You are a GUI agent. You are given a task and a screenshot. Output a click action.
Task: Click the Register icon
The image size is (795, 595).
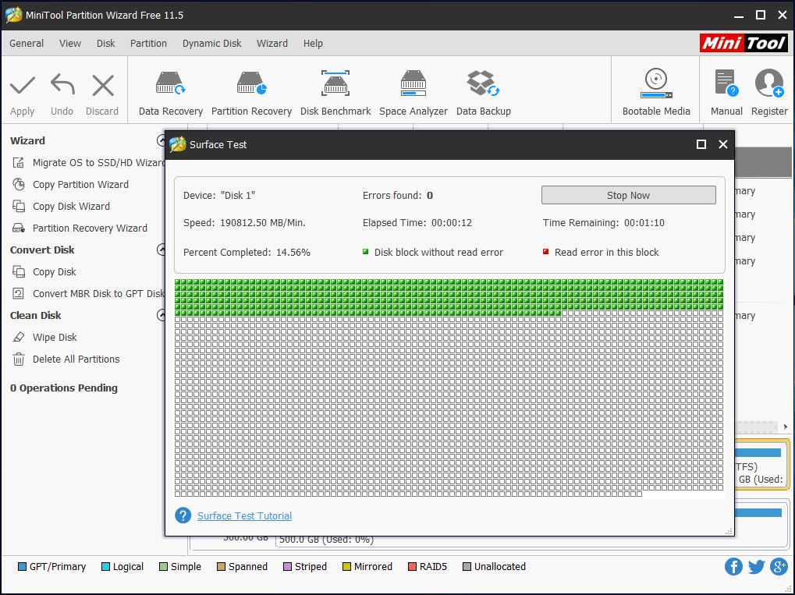(768, 90)
